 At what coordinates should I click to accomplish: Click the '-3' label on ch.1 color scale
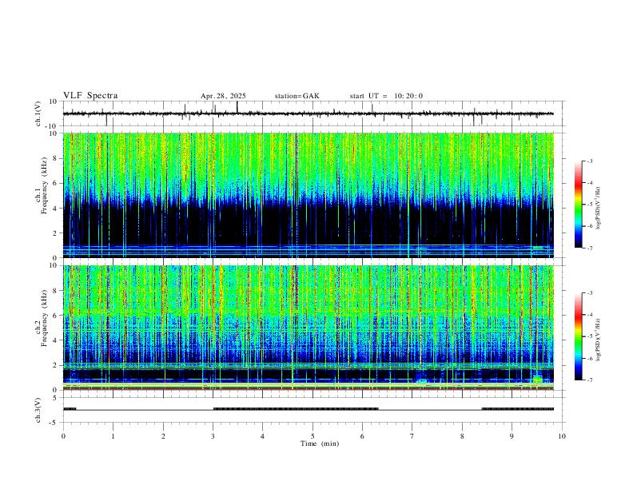[x=589, y=161]
